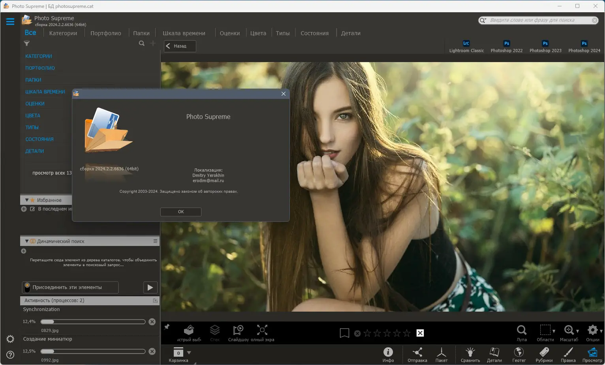Screen dimensions: 605x365
Task: Switch to the Портфолио tab
Action: click(105, 33)
